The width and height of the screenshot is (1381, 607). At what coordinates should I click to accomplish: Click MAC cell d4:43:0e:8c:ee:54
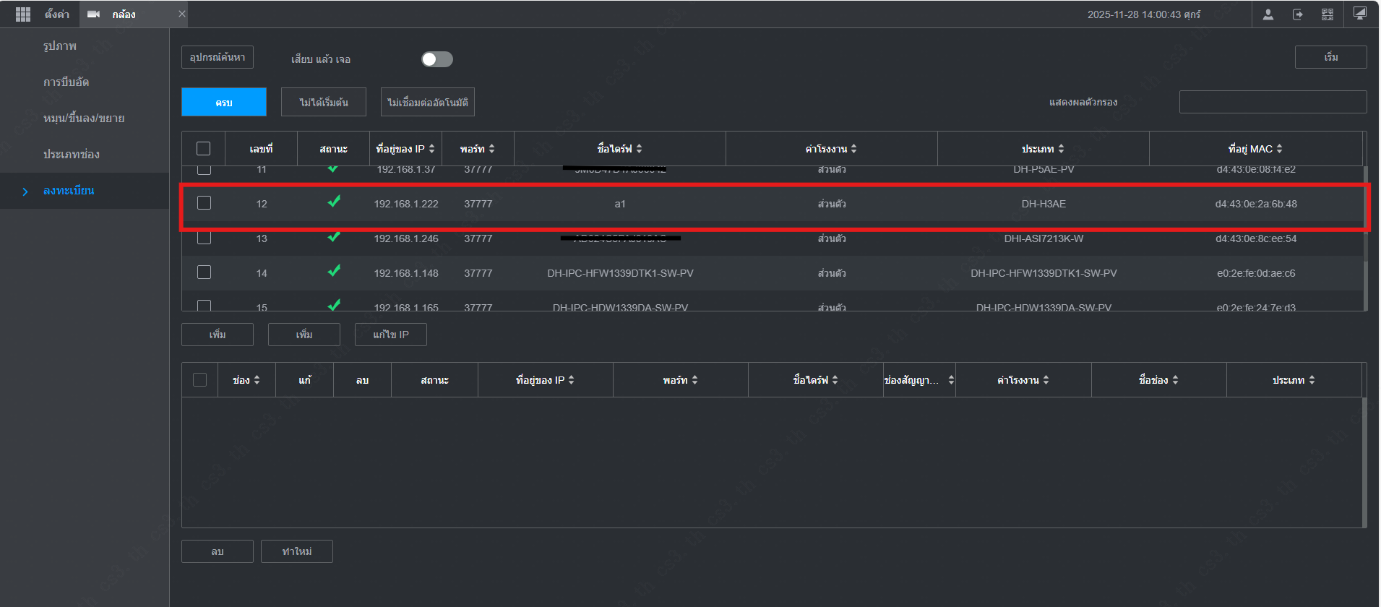coord(1256,238)
